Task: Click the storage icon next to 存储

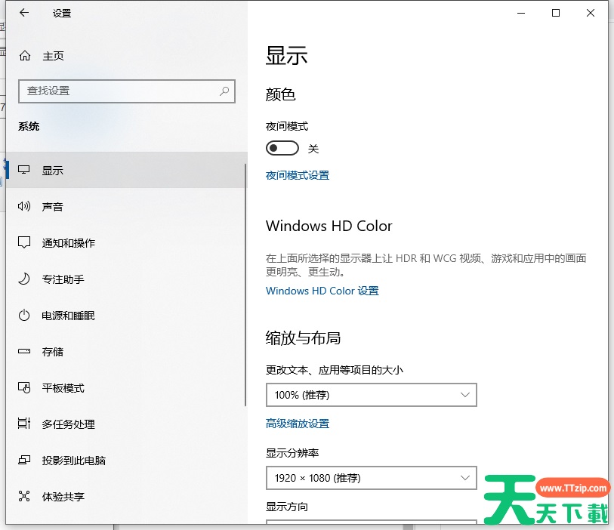Action: point(25,352)
